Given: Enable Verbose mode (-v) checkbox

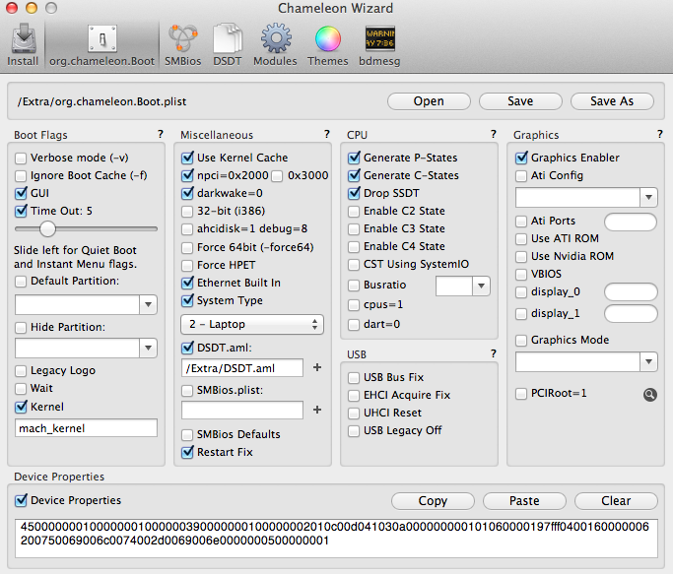Looking at the screenshot, I should [x=22, y=158].
